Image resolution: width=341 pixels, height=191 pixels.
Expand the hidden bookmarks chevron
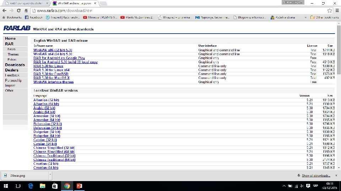[305, 17]
